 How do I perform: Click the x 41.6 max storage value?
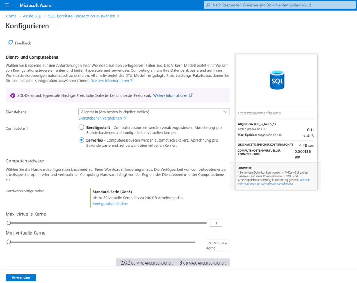tap(309, 136)
